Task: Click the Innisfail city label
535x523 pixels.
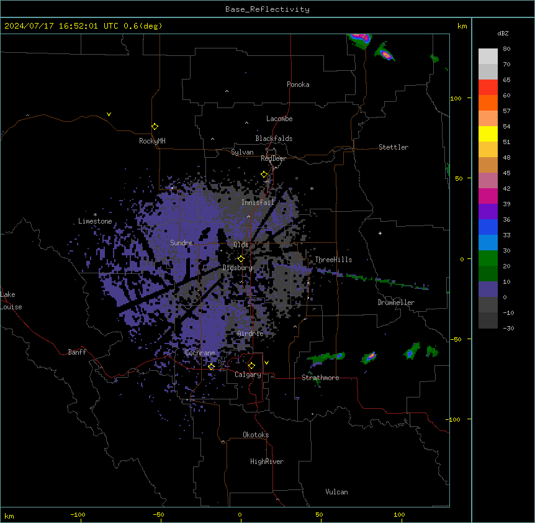Action: click(x=258, y=202)
